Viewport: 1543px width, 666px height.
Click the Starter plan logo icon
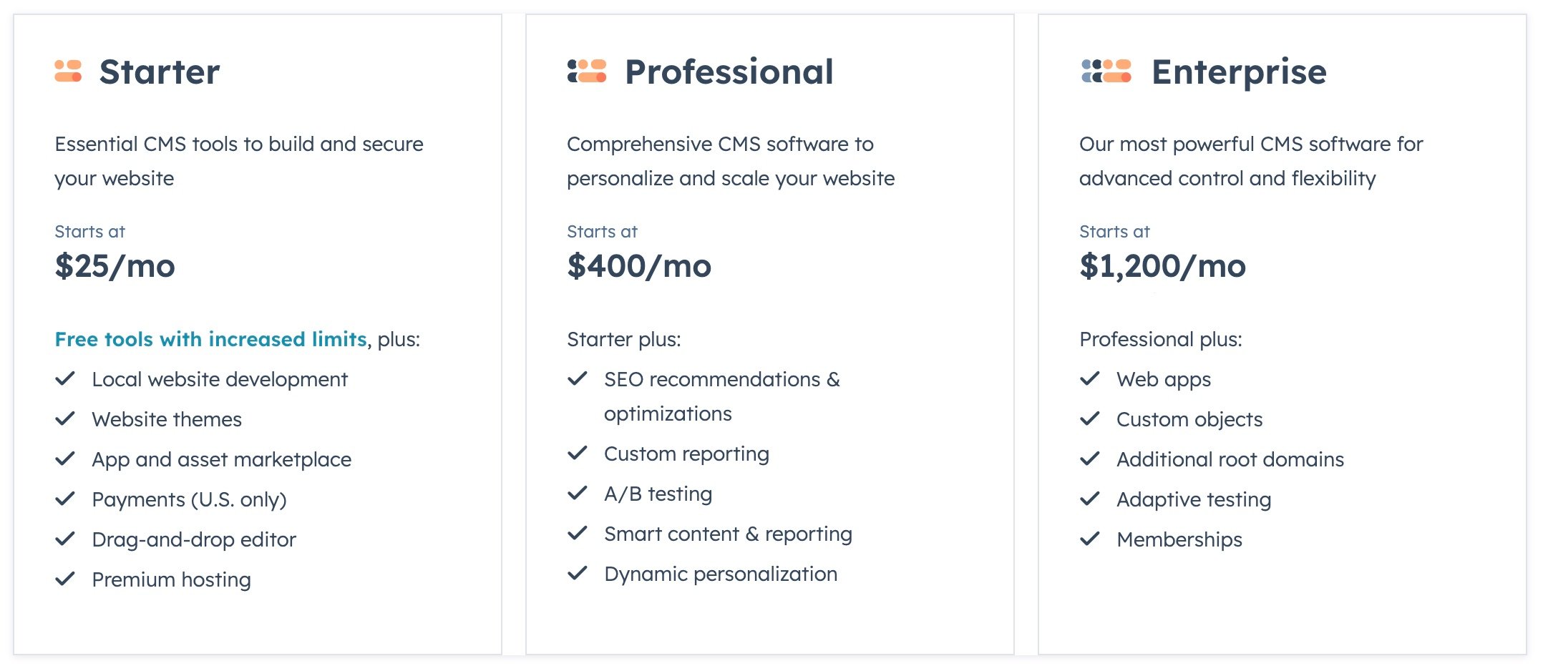(x=68, y=71)
